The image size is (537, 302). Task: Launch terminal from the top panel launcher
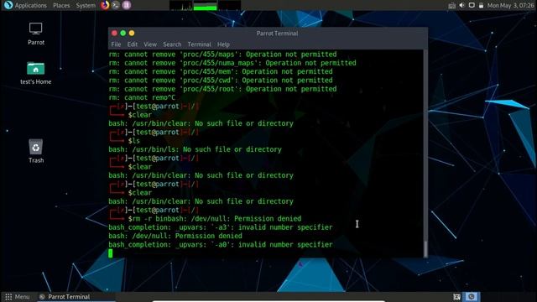click(116, 5)
